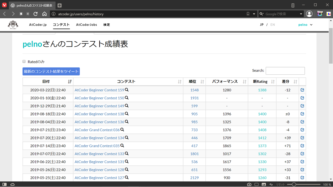Open rank 1548 standings link
Image resolution: width=333 pixels, height=187 pixels.
194,90
